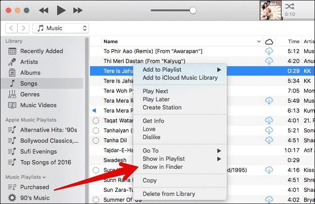Screen dimensions: 315x204
Task: Sort by the Name column header
Action: (111, 41)
